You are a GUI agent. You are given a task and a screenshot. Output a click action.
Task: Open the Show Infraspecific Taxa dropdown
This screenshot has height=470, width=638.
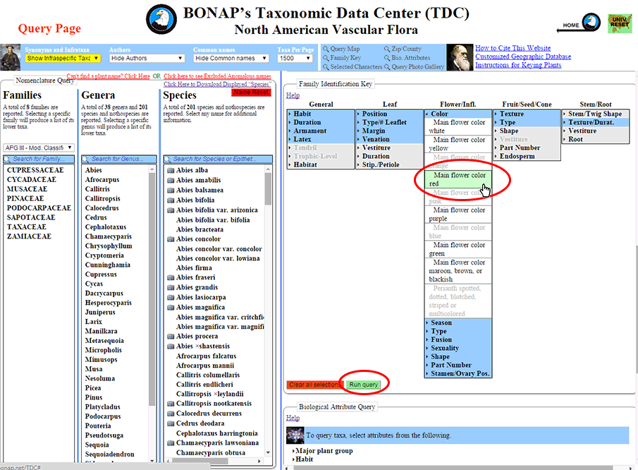click(63, 59)
